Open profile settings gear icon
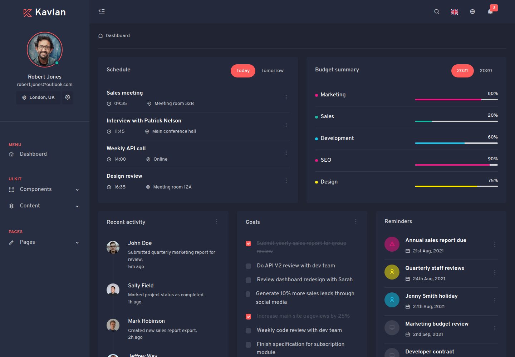This screenshot has width=515, height=357. coord(68,97)
